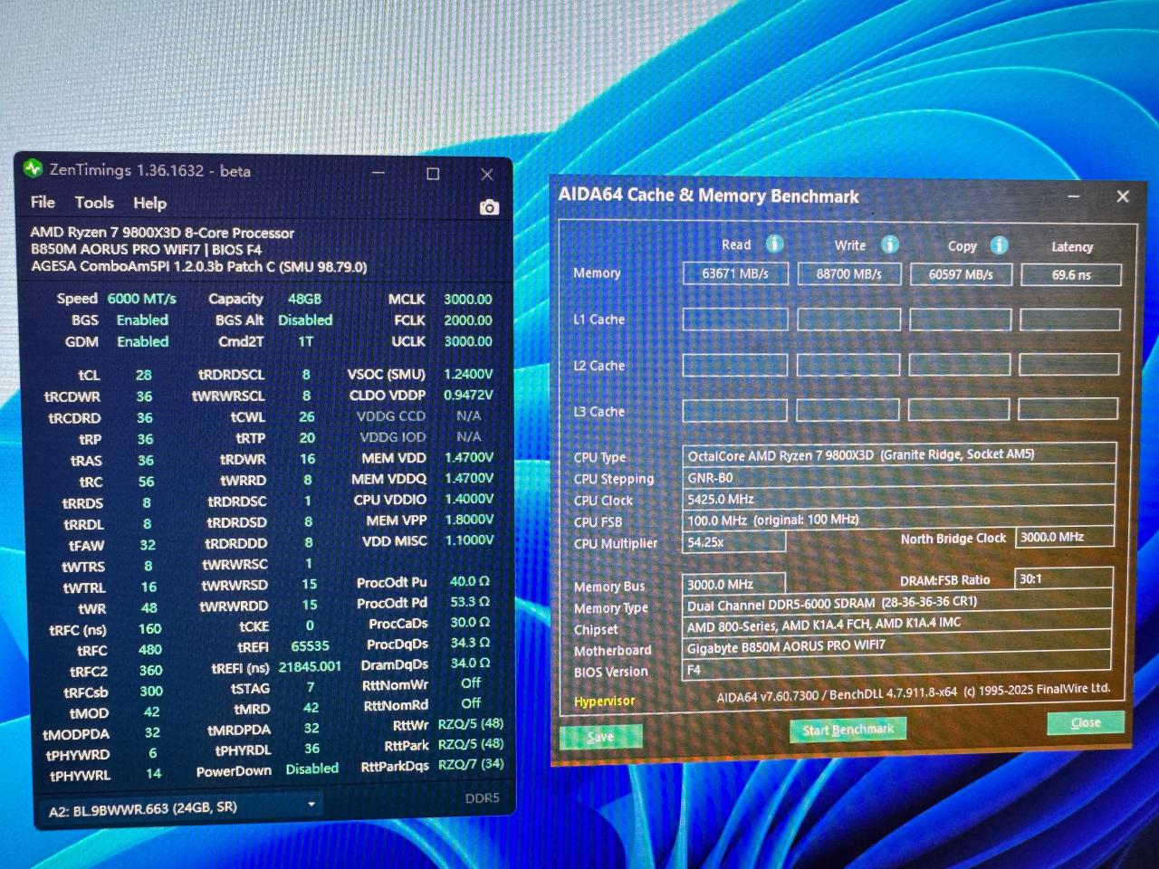Click the info icon next to Write
This screenshot has width=1159, height=869.
[890, 244]
